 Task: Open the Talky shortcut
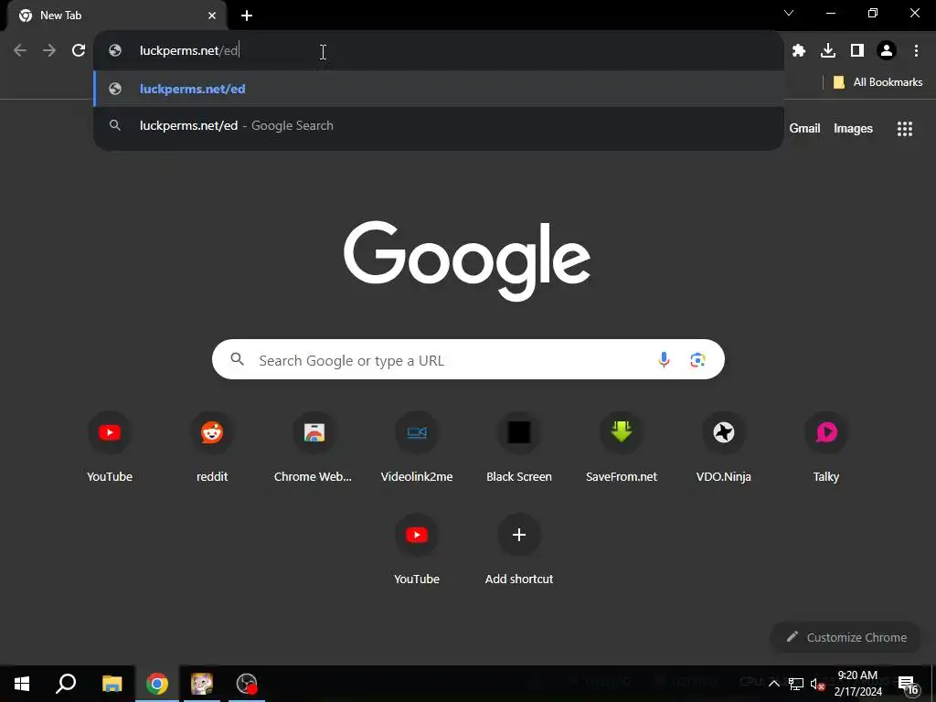tap(826, 445)
